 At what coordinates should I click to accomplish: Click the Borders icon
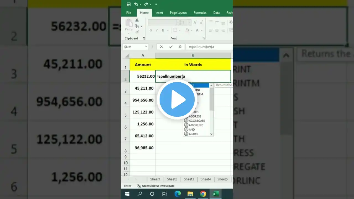(x=175, y=30)
